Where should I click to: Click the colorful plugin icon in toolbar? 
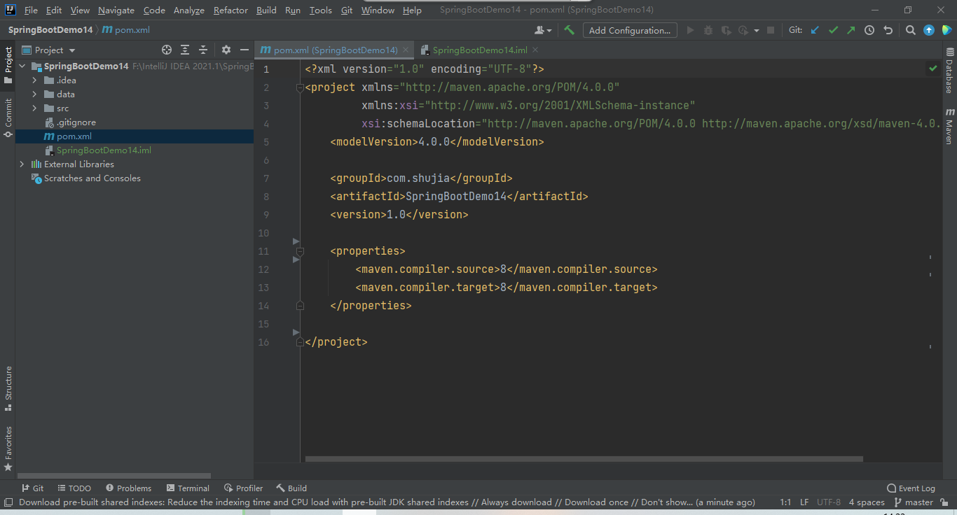click(x=946, y=30)
